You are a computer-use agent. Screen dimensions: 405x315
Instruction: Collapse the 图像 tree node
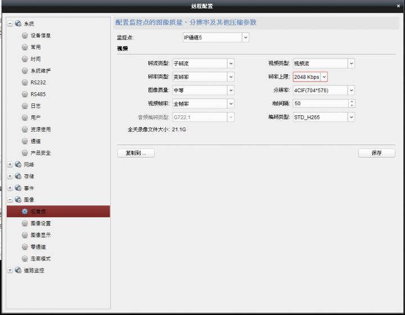click(x=10, y=200)
